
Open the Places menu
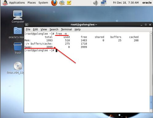[32, 3]
